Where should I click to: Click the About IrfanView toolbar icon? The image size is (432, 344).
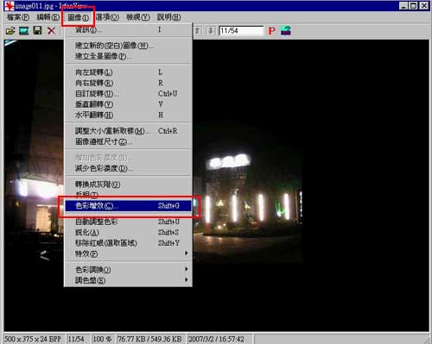pyautogui.click(x=286, y=30)
